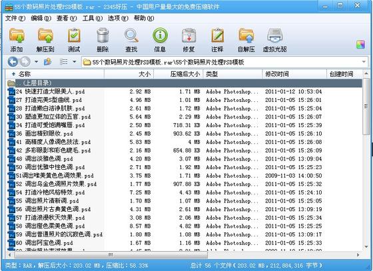The width and height of the screenshot is (373, 271).
Task: Click the 8.57 MB size cell
Action: (140, 226)
